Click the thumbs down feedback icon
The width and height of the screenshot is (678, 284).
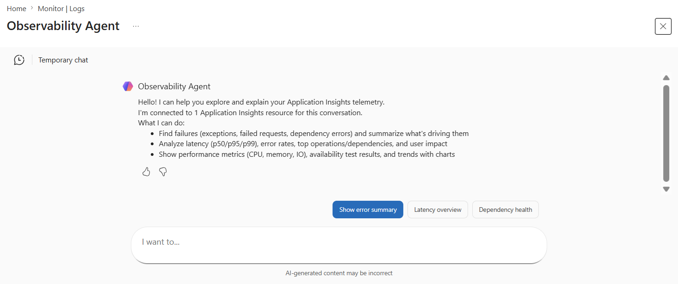[163, 172]
